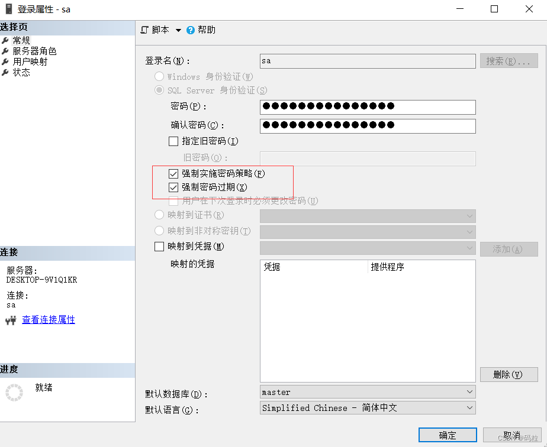Open the 脚本 dropdown arrow
This screenshot has width=547, height=447.
tap(178, 30)
